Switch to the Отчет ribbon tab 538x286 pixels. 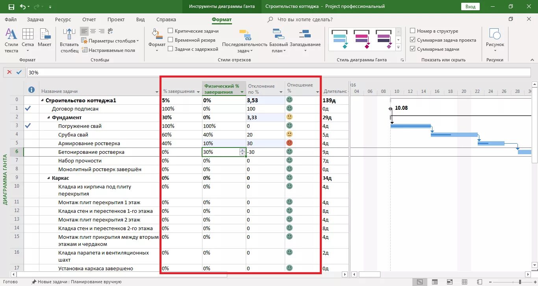pyautogui.click(x=89, y=19)
